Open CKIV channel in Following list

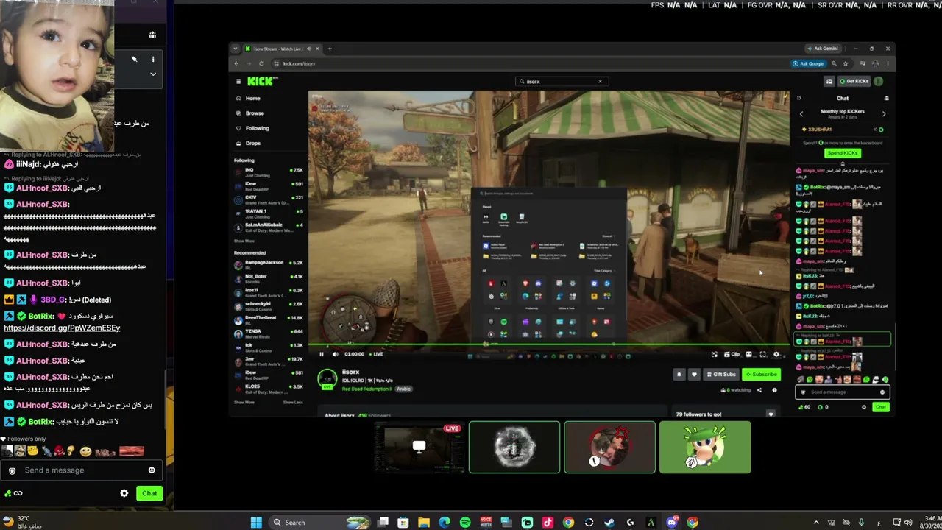[x=269, y=199]
